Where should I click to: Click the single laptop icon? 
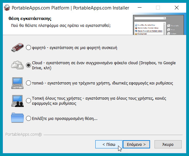point(17,83)
